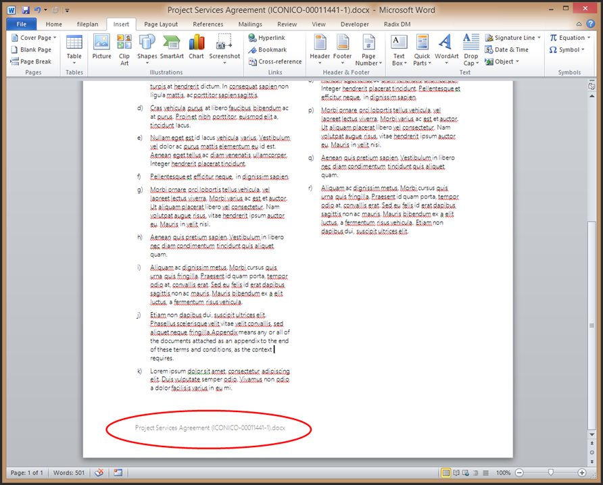Switch to Print Layout view

445,473
